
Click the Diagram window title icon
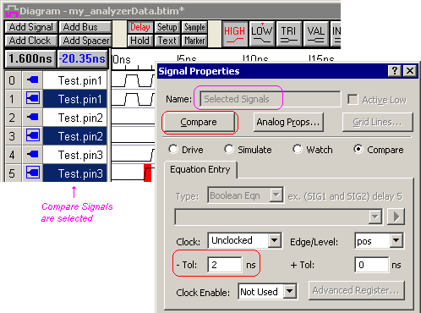(12, 11)
